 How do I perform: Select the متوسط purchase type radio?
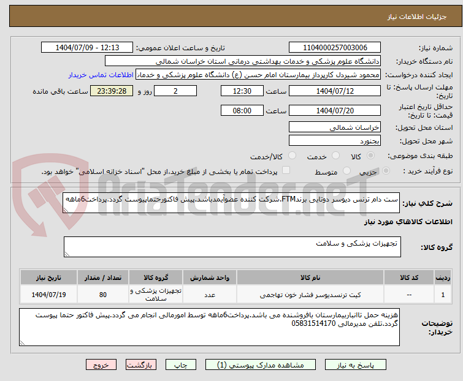point(346,171)
